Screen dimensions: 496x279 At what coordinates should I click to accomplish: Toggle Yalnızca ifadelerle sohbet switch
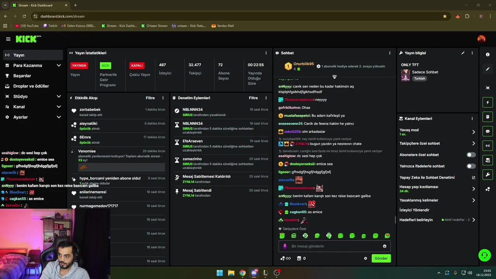[471, 166]
